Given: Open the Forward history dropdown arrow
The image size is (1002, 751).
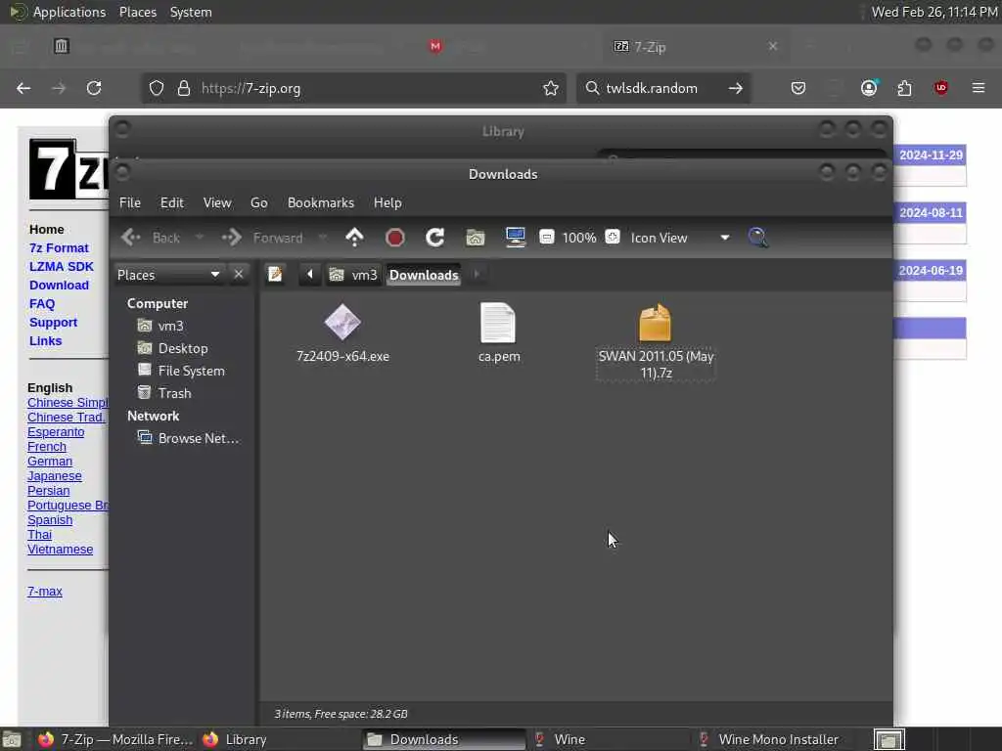Looking at the screenshot, I should click(x=323, y=238).
